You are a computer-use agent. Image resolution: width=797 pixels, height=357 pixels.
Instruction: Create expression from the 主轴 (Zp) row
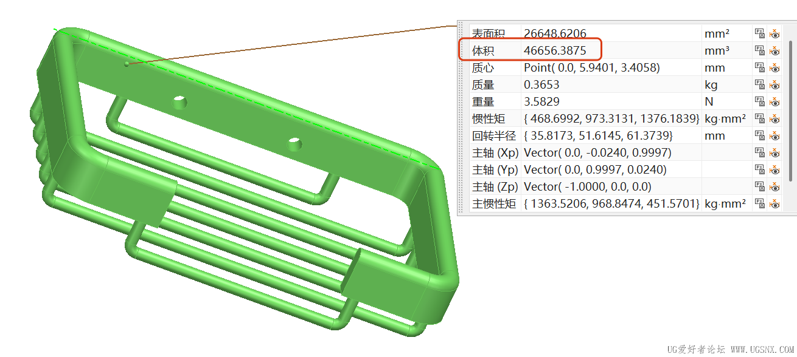760,186
